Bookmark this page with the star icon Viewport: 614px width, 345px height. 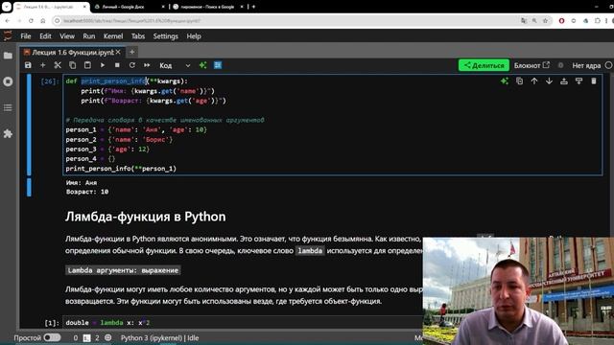tap(545, 20)
